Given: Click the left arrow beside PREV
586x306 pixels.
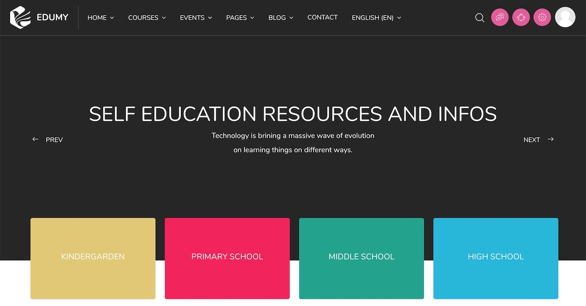Looking at the screenshot, I should pyautogui.click(x=35, y=139).
